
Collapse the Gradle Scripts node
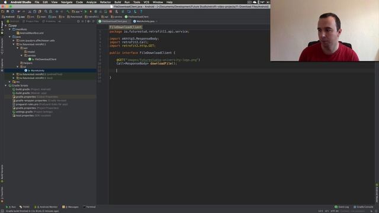6,85
